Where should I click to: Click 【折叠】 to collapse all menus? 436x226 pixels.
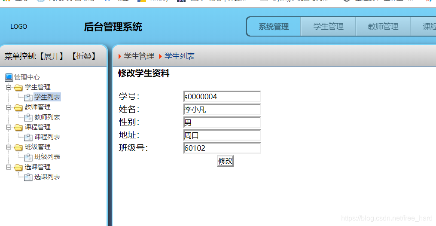84,56
